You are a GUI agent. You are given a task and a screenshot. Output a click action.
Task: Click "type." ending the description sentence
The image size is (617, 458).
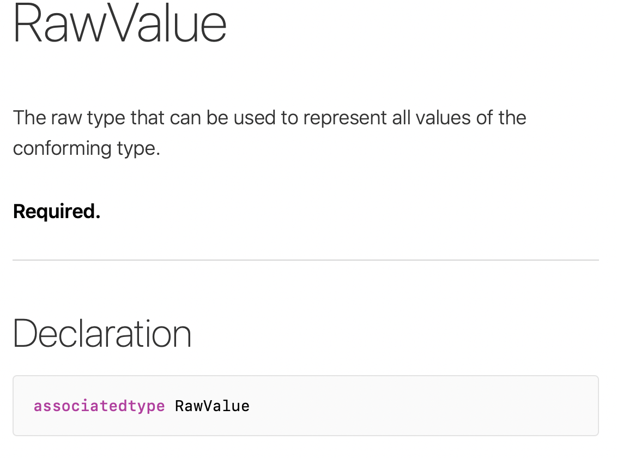(138, 149)
